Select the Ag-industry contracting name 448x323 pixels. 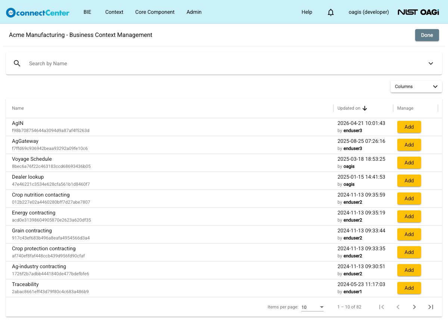(x=39, y=266)
